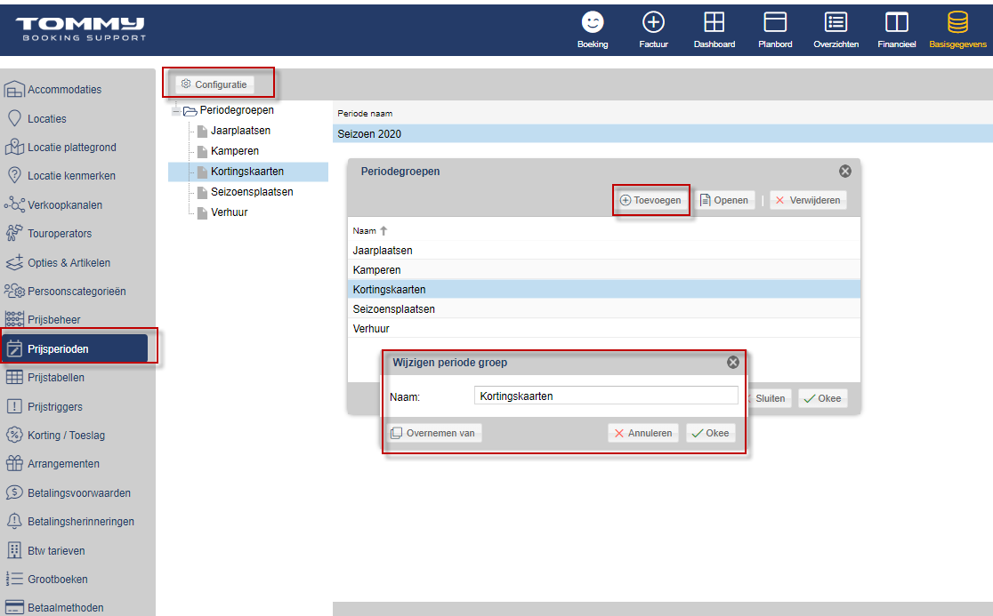Select Kamperen row in dialog list

[x=604, y=270]
